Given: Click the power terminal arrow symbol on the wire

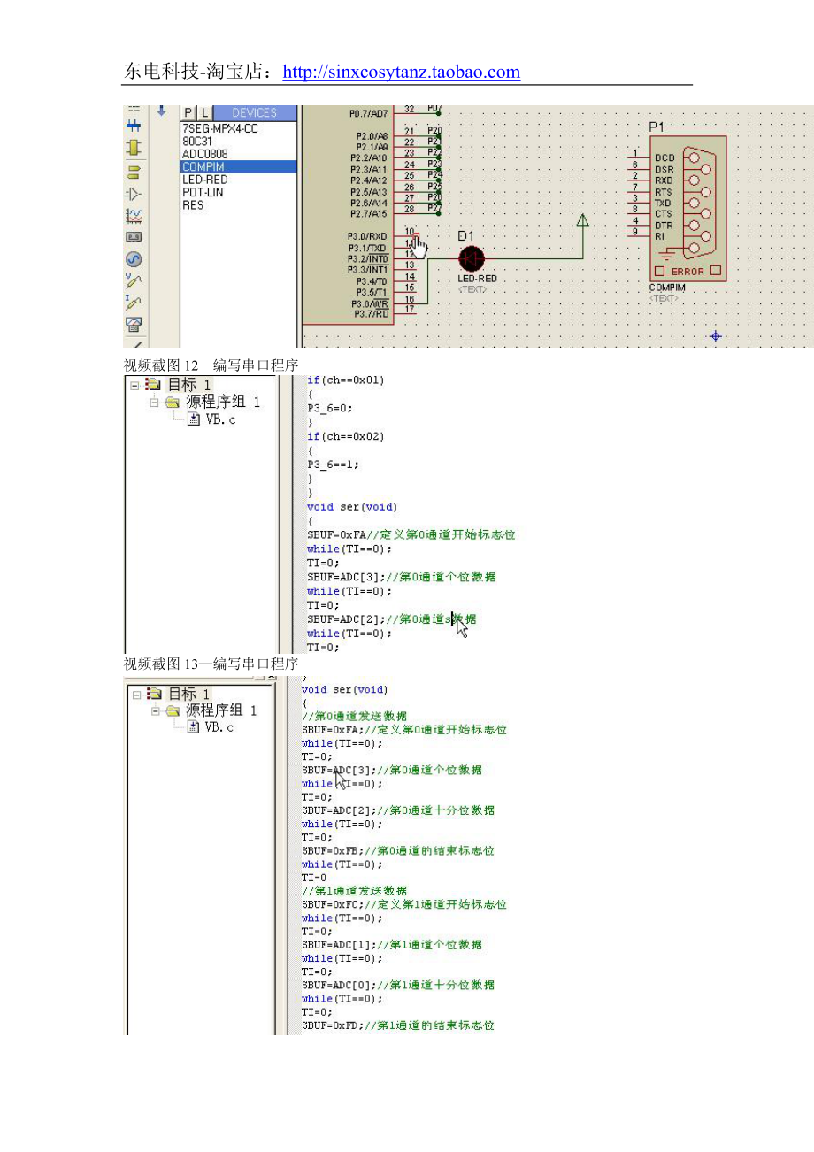Looking at the screenshot, I should 582,219.
